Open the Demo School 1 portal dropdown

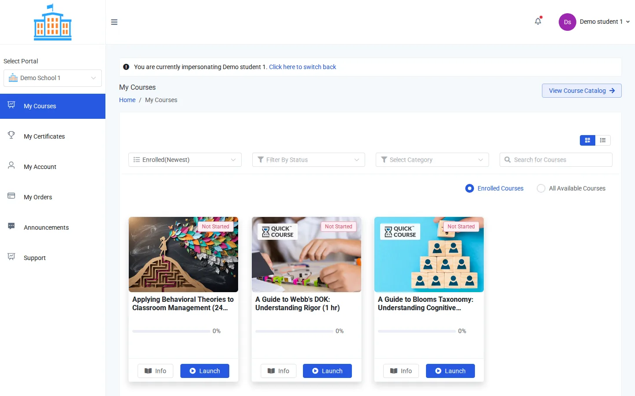point(52,78)
